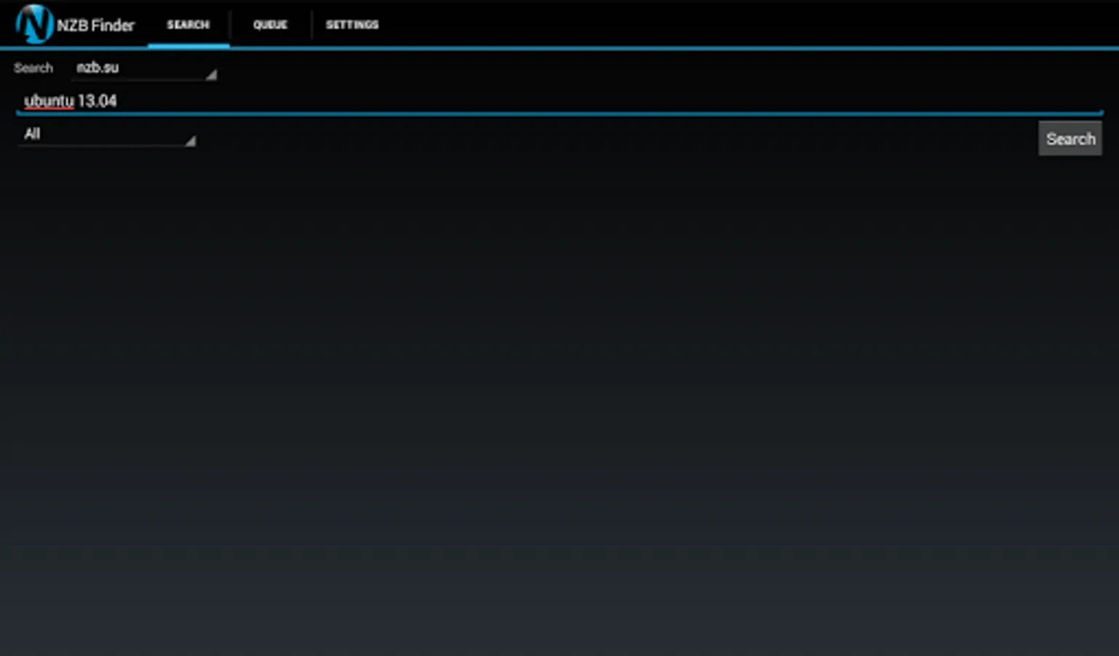Click the NZB Finder title text
This screenshot has width=1119, height=656.
95,26
